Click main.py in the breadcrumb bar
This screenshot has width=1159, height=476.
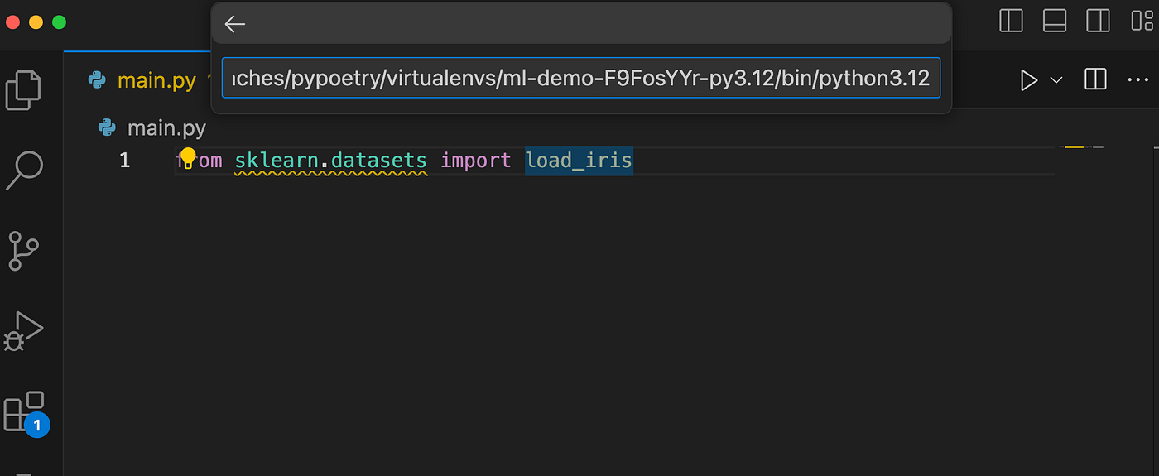coord(166,128)
